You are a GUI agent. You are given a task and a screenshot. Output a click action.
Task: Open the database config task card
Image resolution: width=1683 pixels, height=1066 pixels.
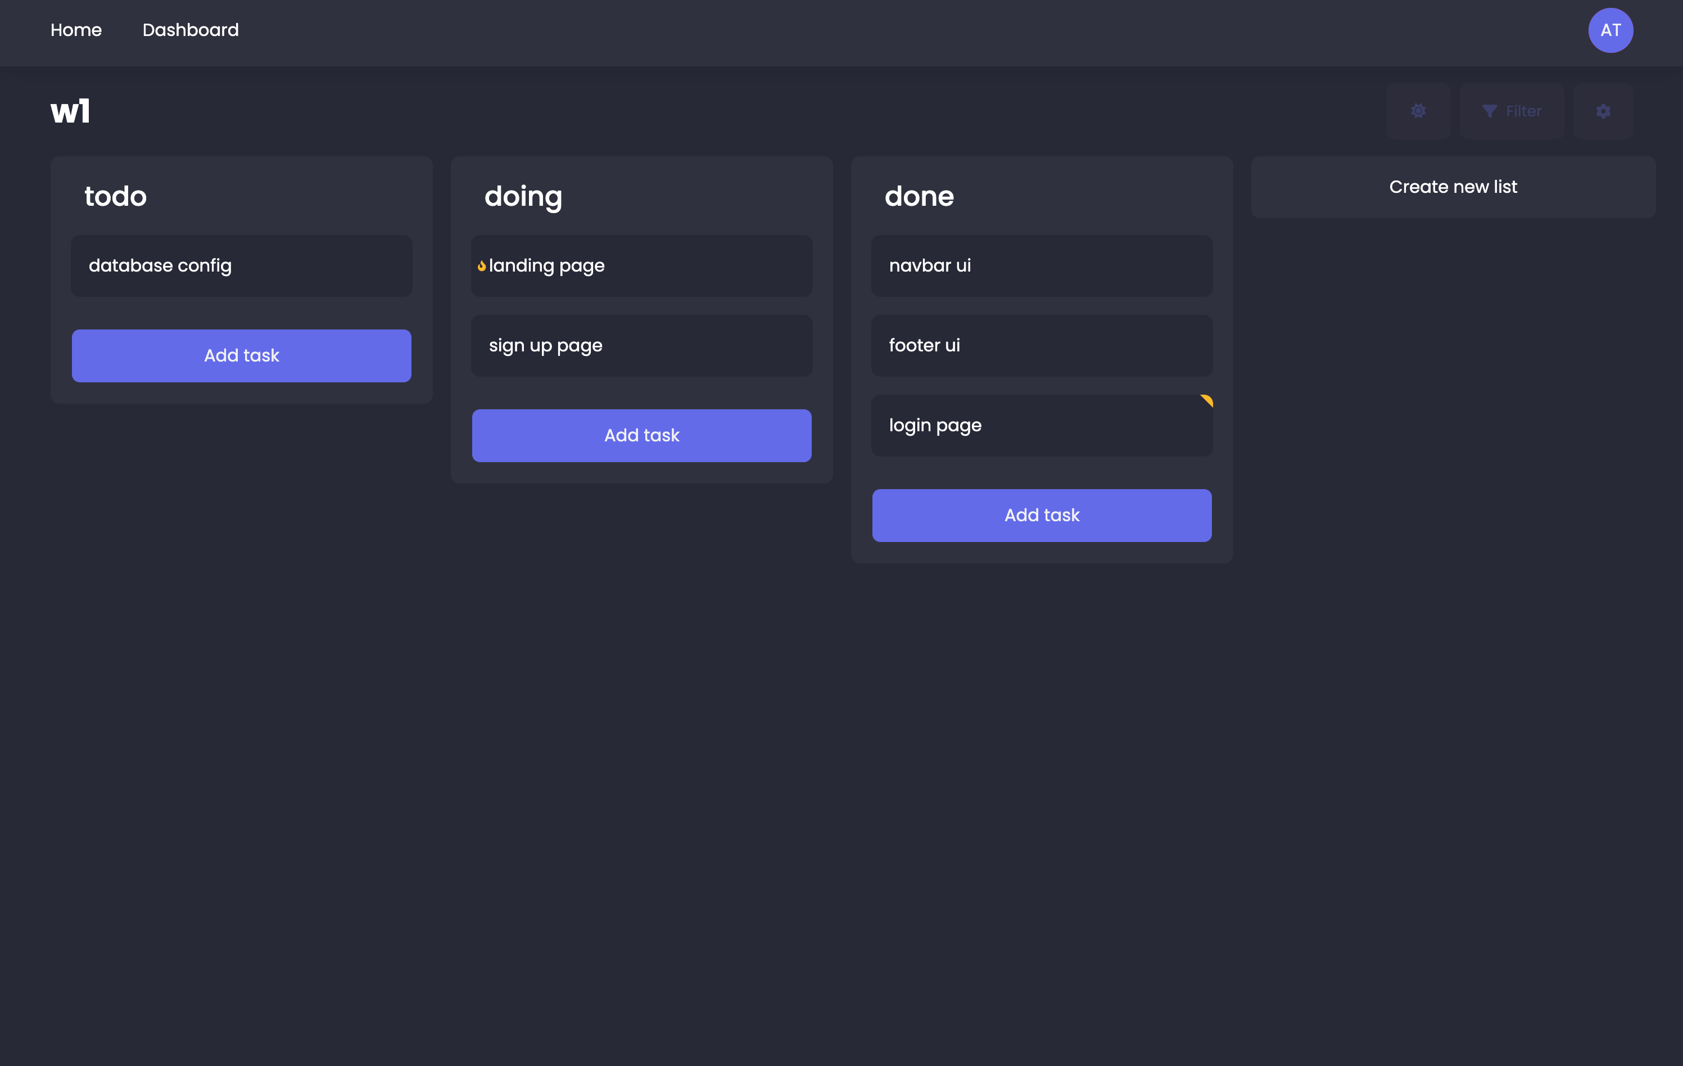pos(241,265)
